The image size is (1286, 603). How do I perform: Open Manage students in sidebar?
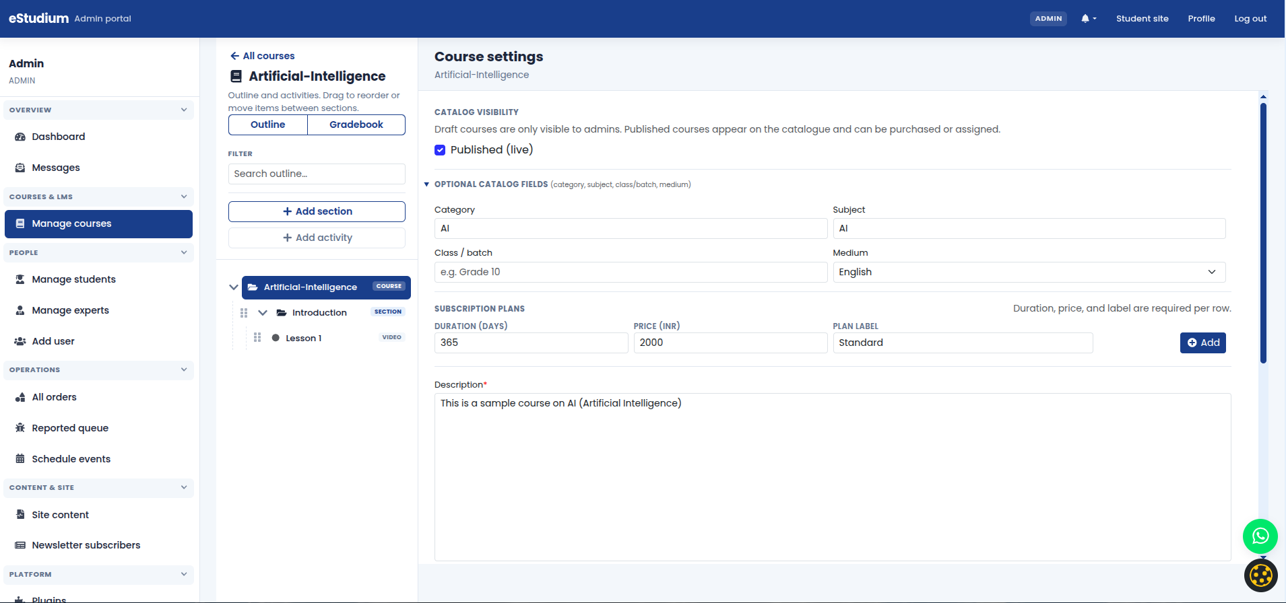point(98,279)
